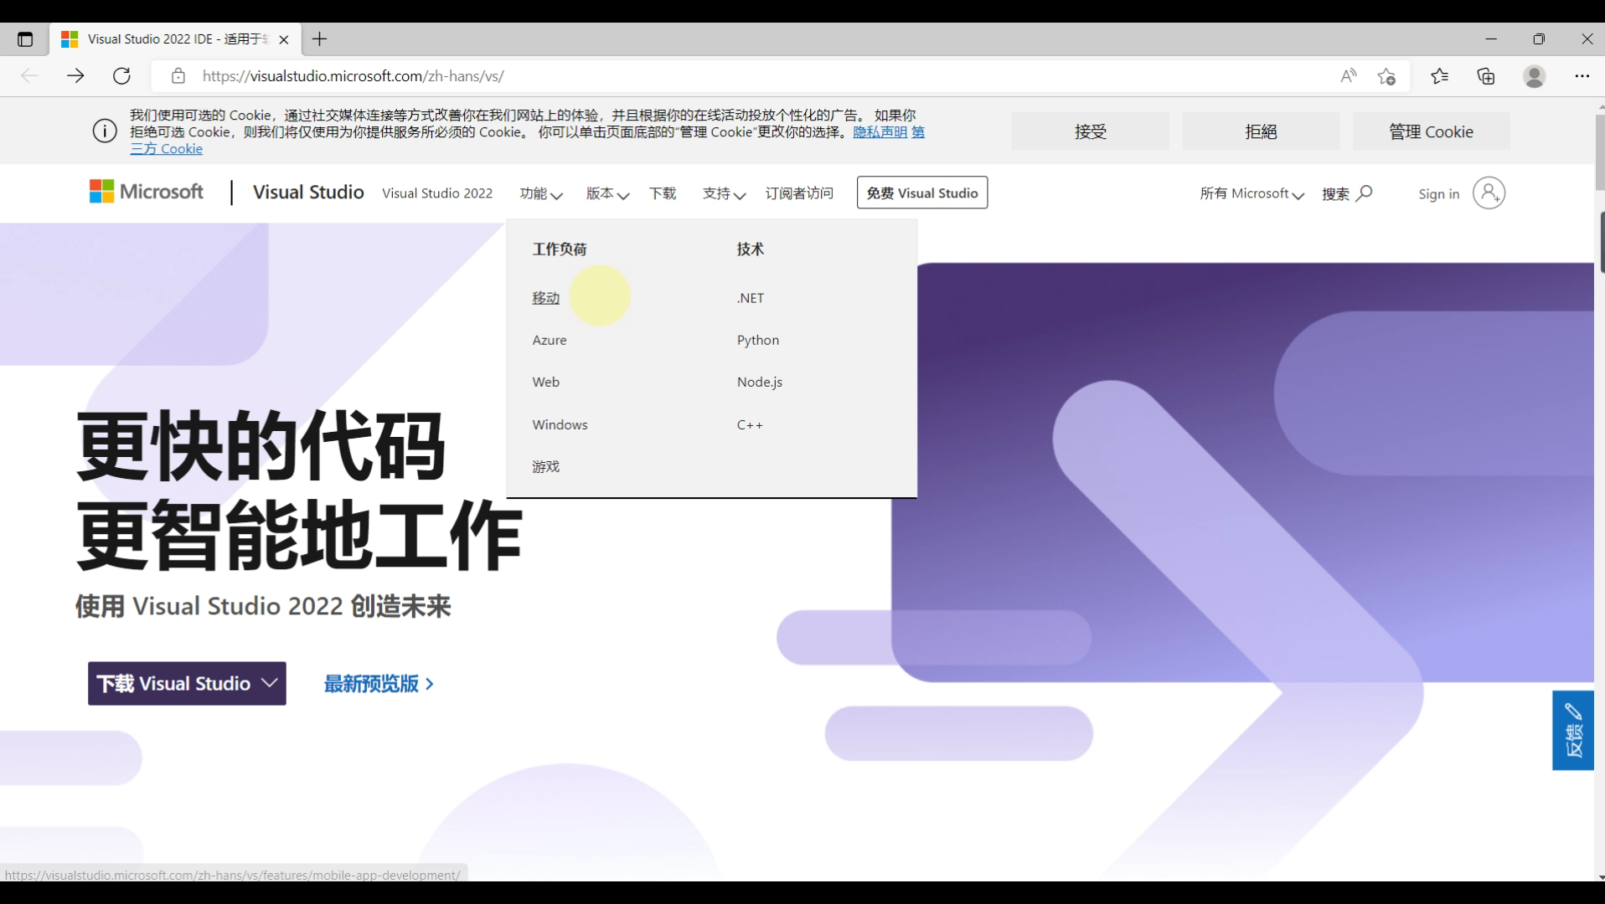The image size is (1605, 904).
Task: Click scrollbar down arrow
Action: [x=1600, y=876]
